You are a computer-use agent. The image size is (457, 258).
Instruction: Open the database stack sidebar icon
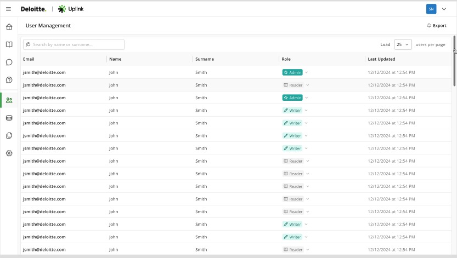[x=9, y=118]
